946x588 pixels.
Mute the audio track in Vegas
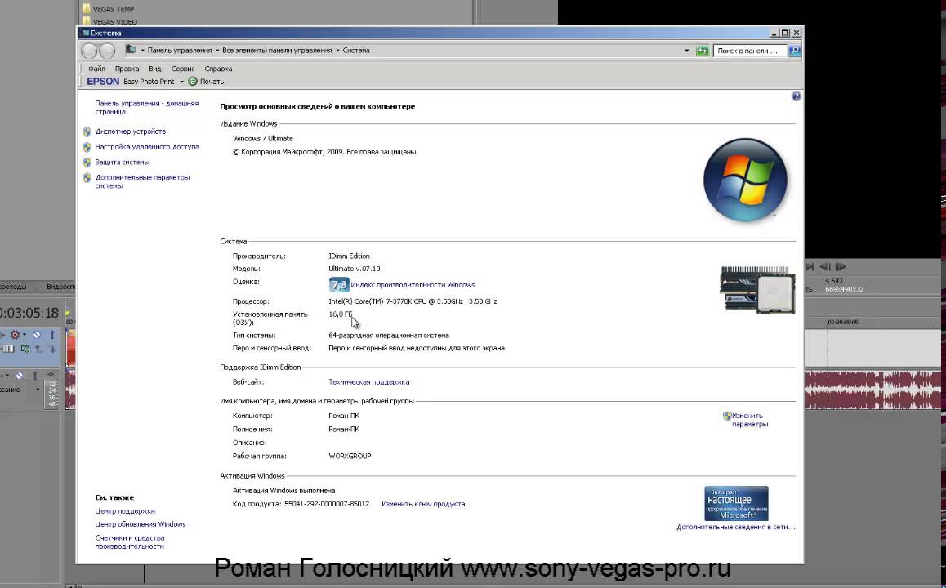tap(20, 376)
